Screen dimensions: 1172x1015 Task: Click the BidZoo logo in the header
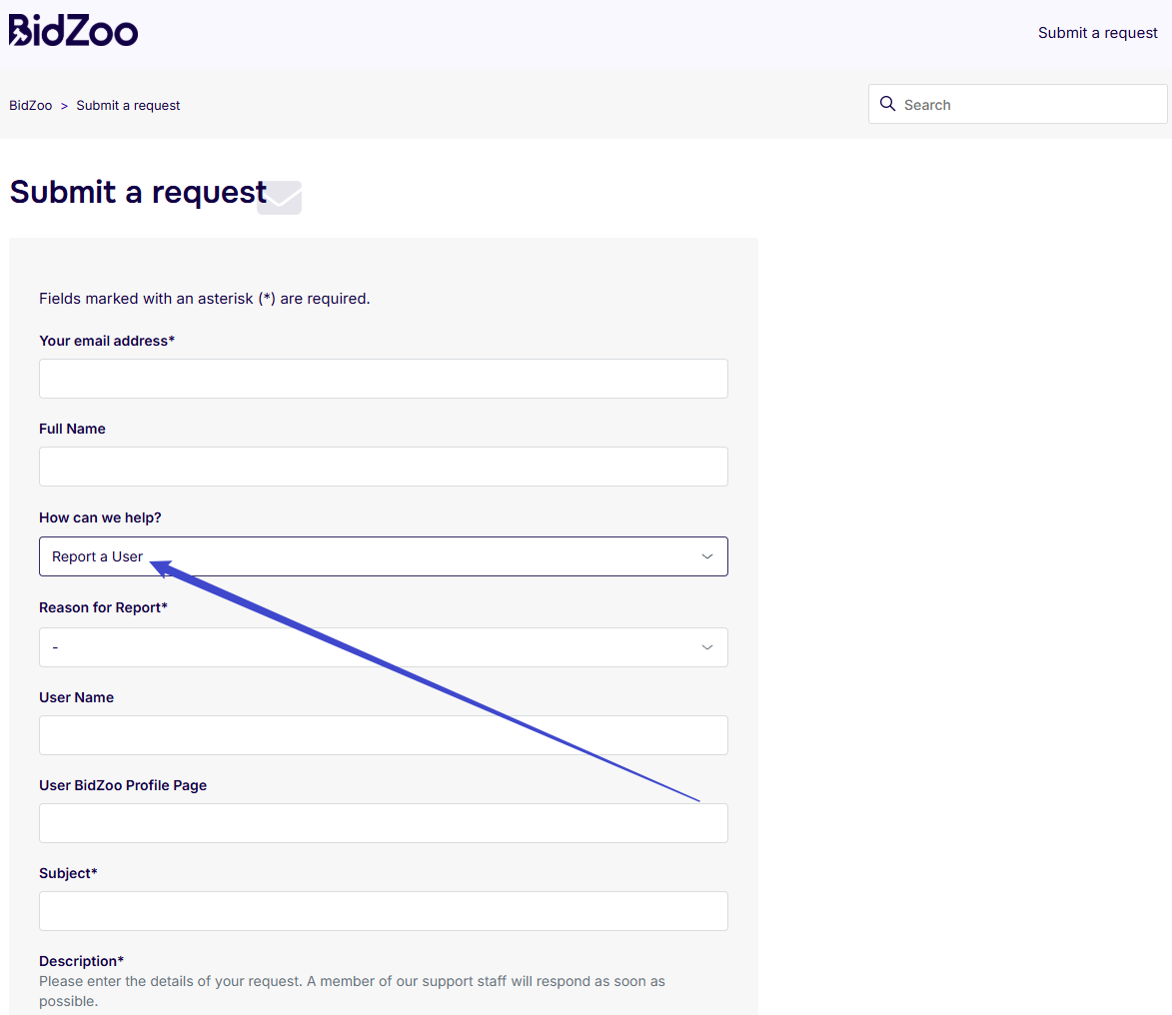tap(74, 31)
